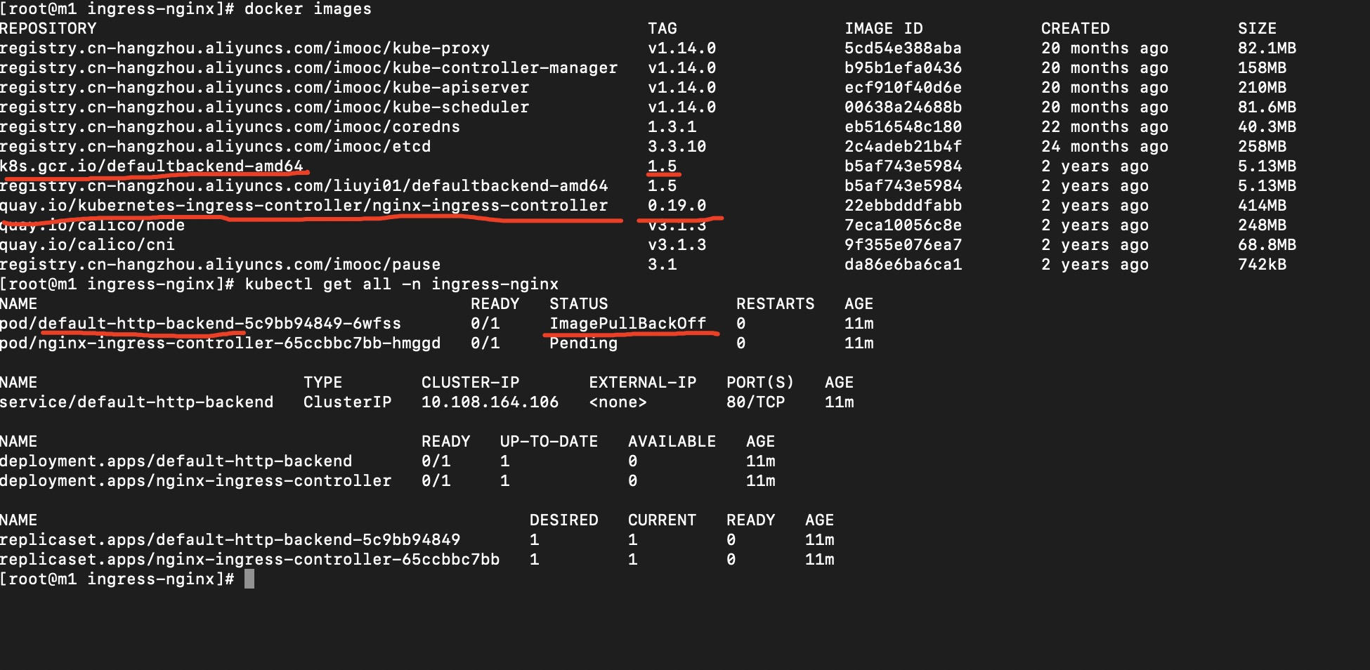Select nginx-ingress-controller quay.io repository text
The height and width of the screenshot is (670, 1370).
coord(304,206)
